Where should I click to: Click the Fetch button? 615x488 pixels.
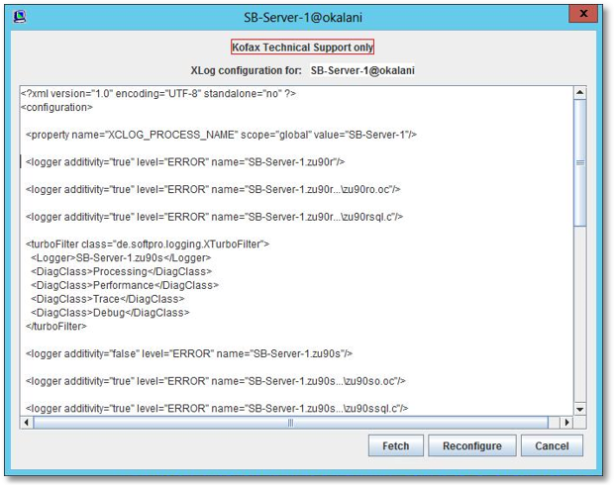pos(396,445)
